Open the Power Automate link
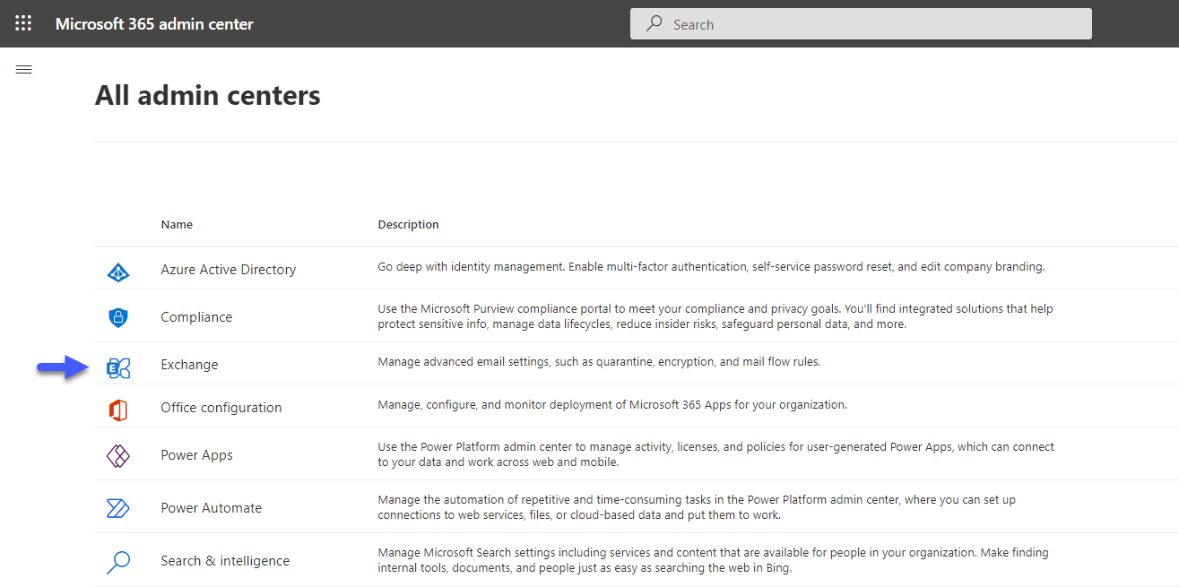Viewport: 1179px width, 587px height. click(212, 508)
